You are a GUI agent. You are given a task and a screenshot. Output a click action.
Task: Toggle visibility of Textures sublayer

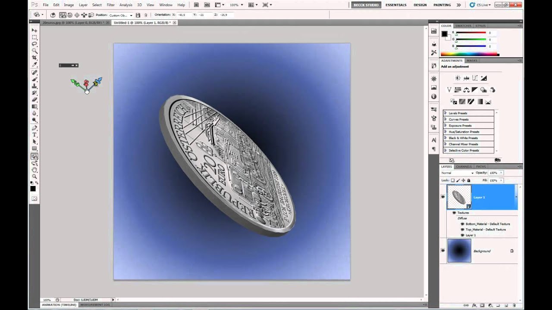point(454,213)
